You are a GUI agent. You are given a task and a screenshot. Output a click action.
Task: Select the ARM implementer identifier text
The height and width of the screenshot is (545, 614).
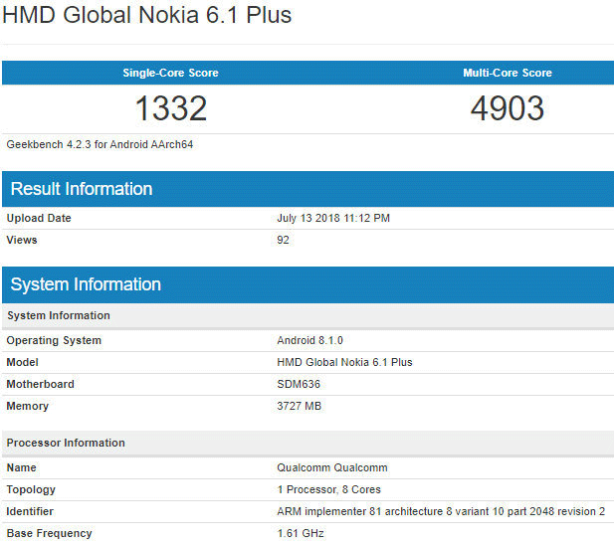440,511
